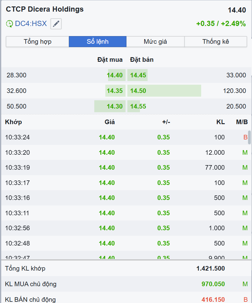Viewport: 252px width, 303px height.
Task: Switch to the Tổng hợp tab
Action: click(37, 42)
